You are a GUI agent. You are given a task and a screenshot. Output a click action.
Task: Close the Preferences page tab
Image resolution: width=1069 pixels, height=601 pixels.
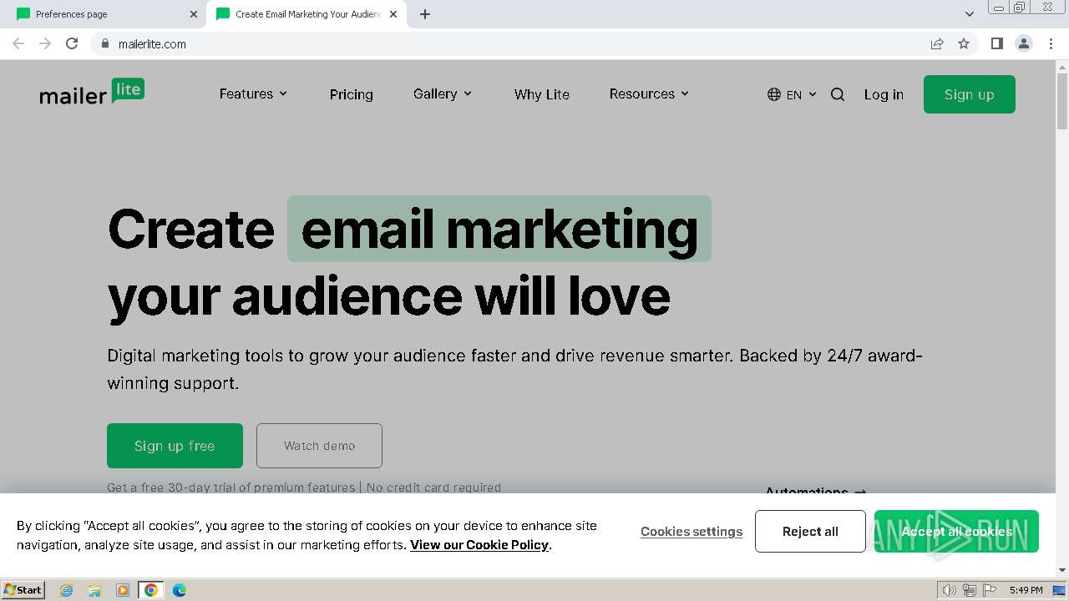pos(194,14)
